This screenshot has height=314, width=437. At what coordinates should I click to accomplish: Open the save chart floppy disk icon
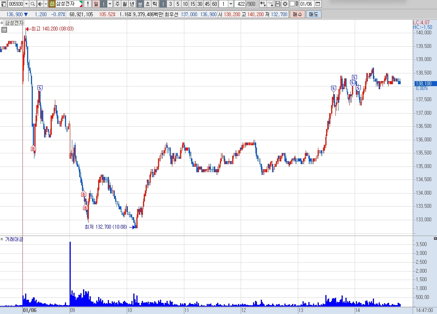pyautogui.click(x=277, y=4)
